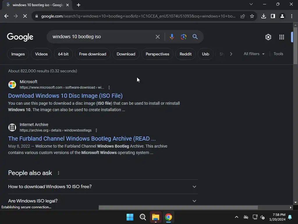Apply the Reddit filter chip
Screen dimensions: 298x224
coord(185,54)
